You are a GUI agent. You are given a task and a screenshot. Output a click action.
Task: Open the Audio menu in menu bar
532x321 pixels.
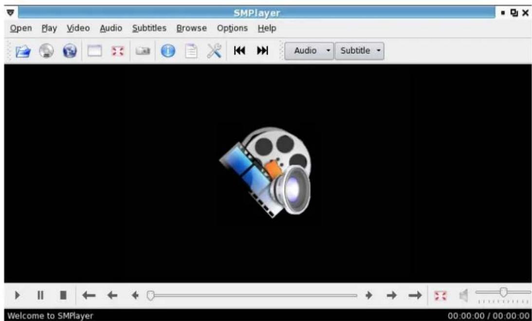pos(111,28)
